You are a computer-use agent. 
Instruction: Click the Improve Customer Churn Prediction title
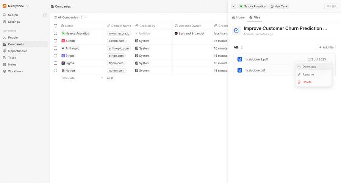tap(285, 28)
